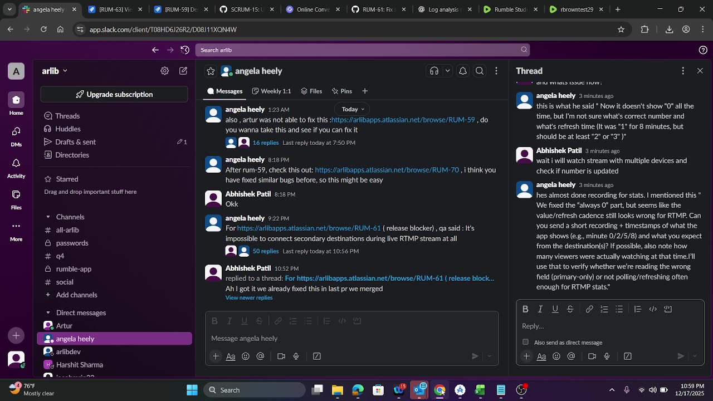713x401 pixels.
Task: Open workspace settings gear icon
Action: (x=164, y=71)
